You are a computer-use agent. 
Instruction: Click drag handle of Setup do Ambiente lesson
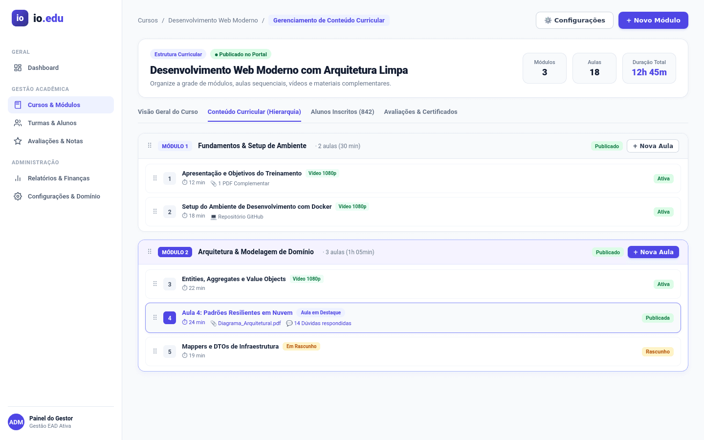click(155, 212)
